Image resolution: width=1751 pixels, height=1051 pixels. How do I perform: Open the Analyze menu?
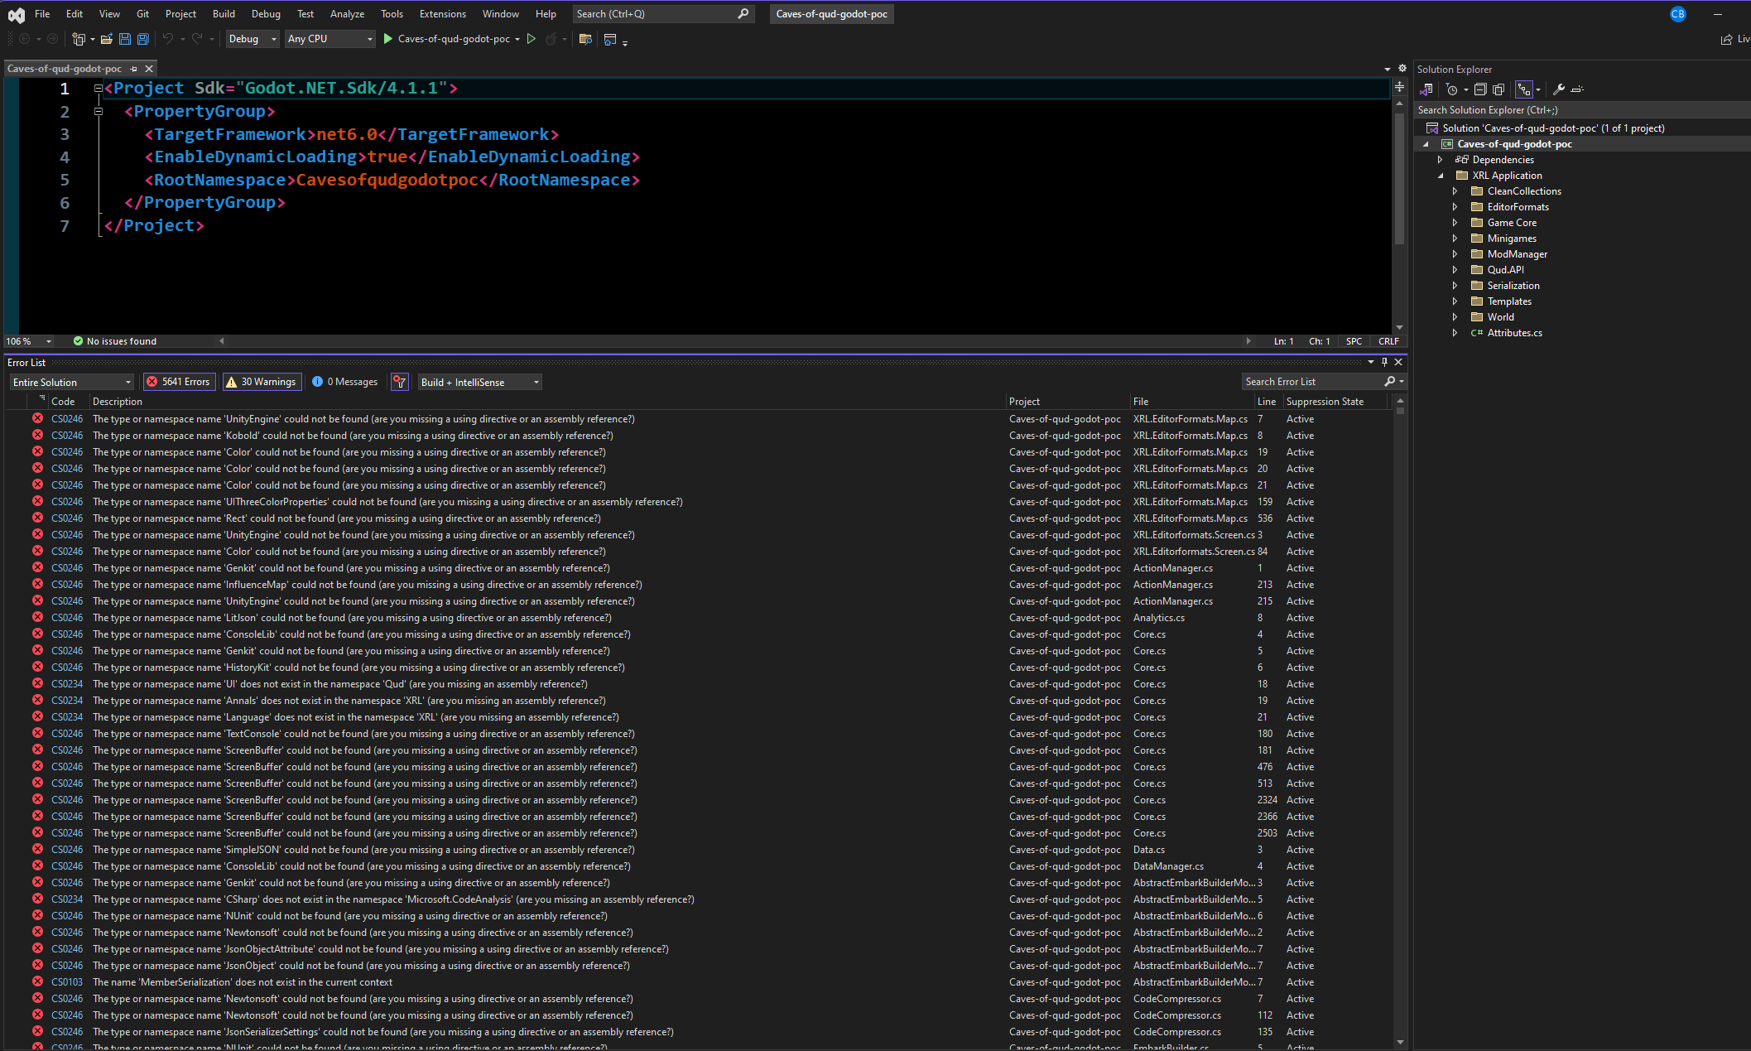[x=347, y=14]
